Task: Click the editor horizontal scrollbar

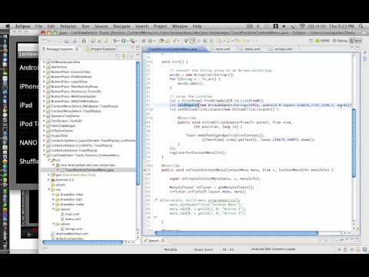Action: (237, 233)
